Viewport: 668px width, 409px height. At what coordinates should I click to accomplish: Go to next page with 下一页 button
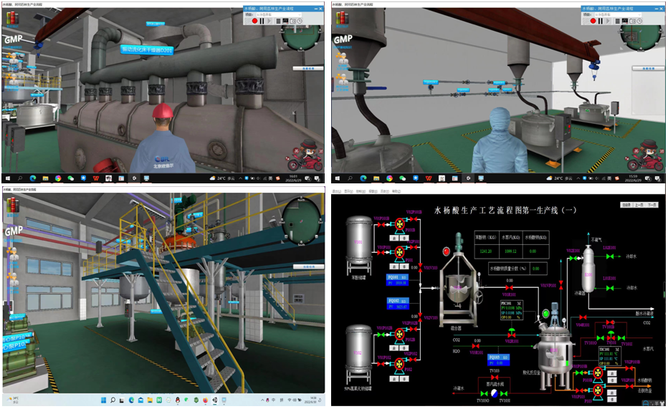click(652, 205)
